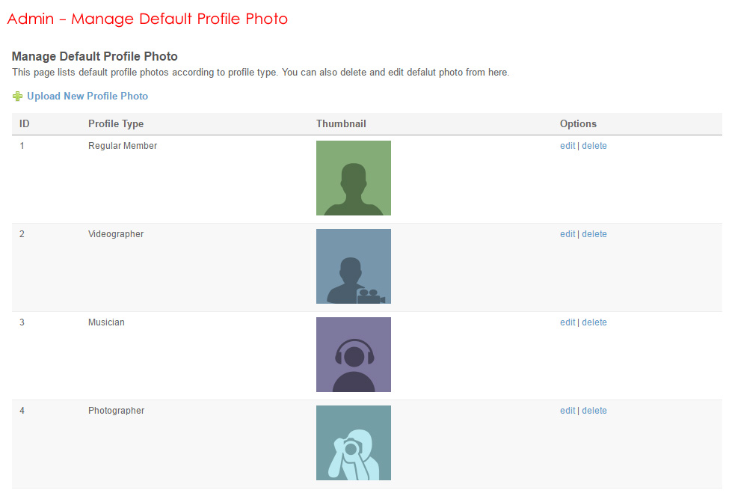Edit the Musician default photo
This screenshot has height=493, width=729.
click(x=567, y=322)
